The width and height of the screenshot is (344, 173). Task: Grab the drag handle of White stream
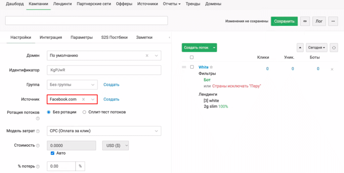[x=184, y=67]
